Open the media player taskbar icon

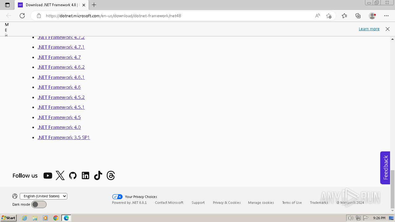click(x=45, y=218)
